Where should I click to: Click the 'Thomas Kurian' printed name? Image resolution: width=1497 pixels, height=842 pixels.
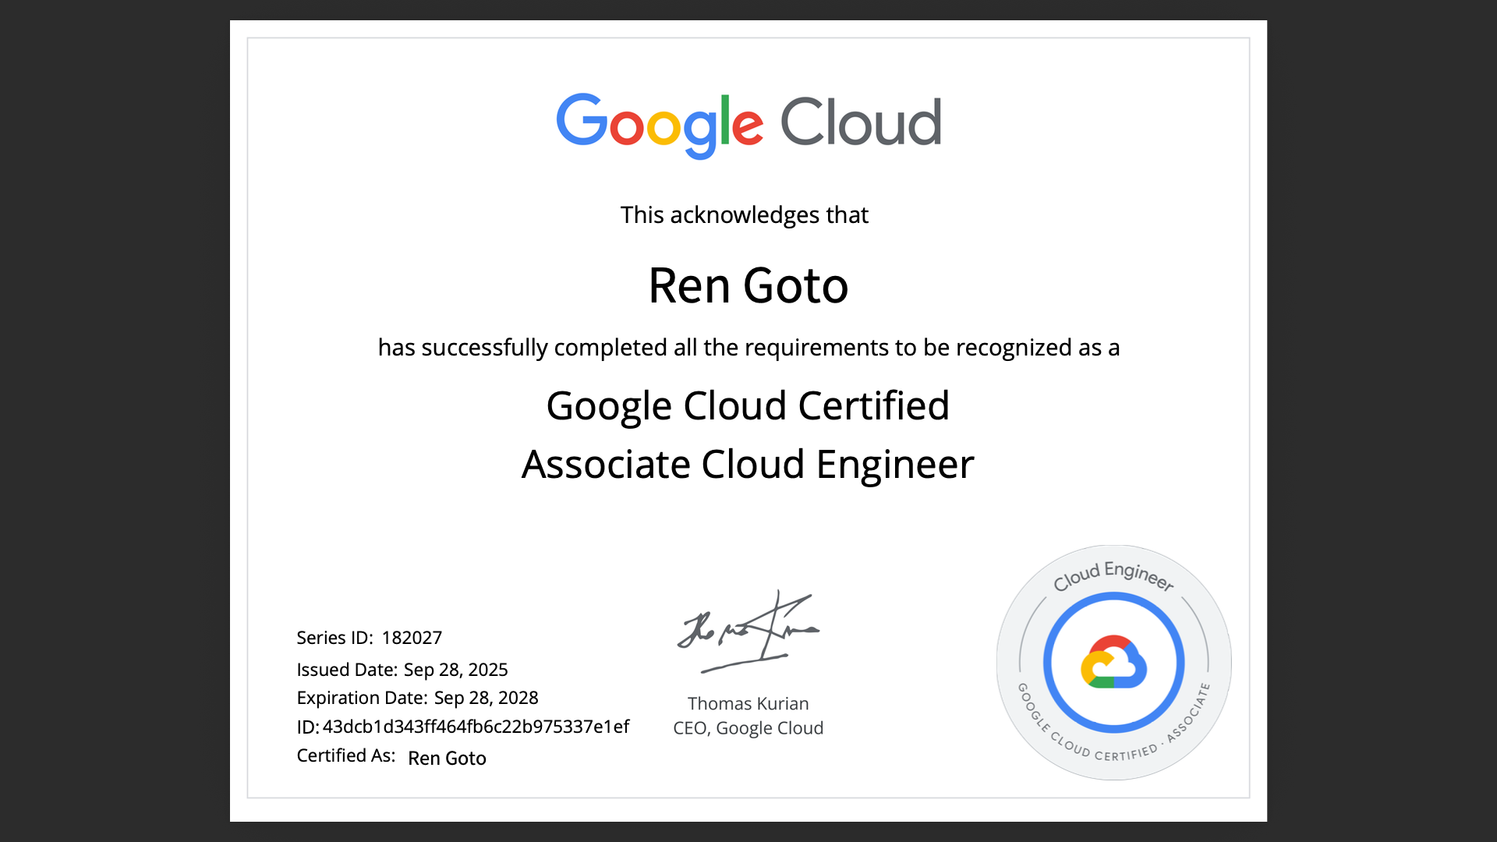point(748,703)
